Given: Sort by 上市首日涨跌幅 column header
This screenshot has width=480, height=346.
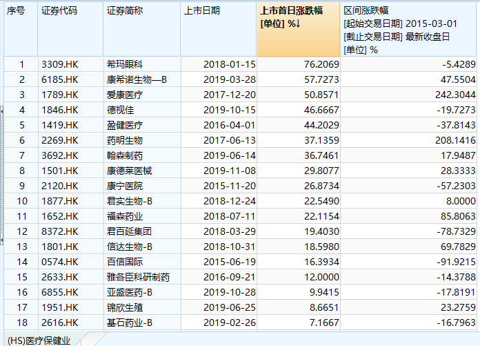Looking at the screenshot, I should click(x=298, y=29).
